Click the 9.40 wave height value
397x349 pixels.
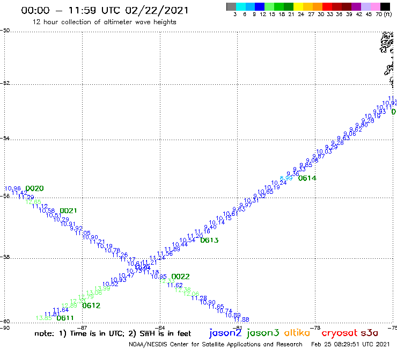pyautogui.click(x=210, y=227)
